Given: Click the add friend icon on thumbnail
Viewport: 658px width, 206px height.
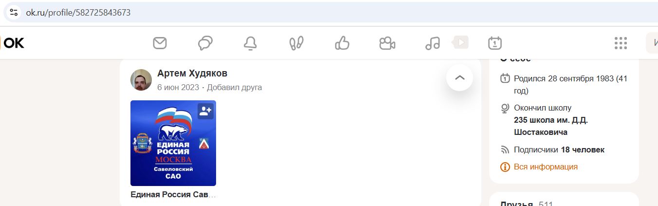Looking at the screenshot, I should click(x=205, y=111).
